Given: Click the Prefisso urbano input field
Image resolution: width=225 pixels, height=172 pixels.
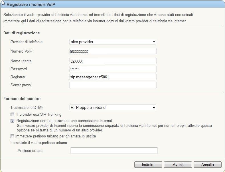Looking at the screenshot, I should pyautogui.click(x=114, y=151).
